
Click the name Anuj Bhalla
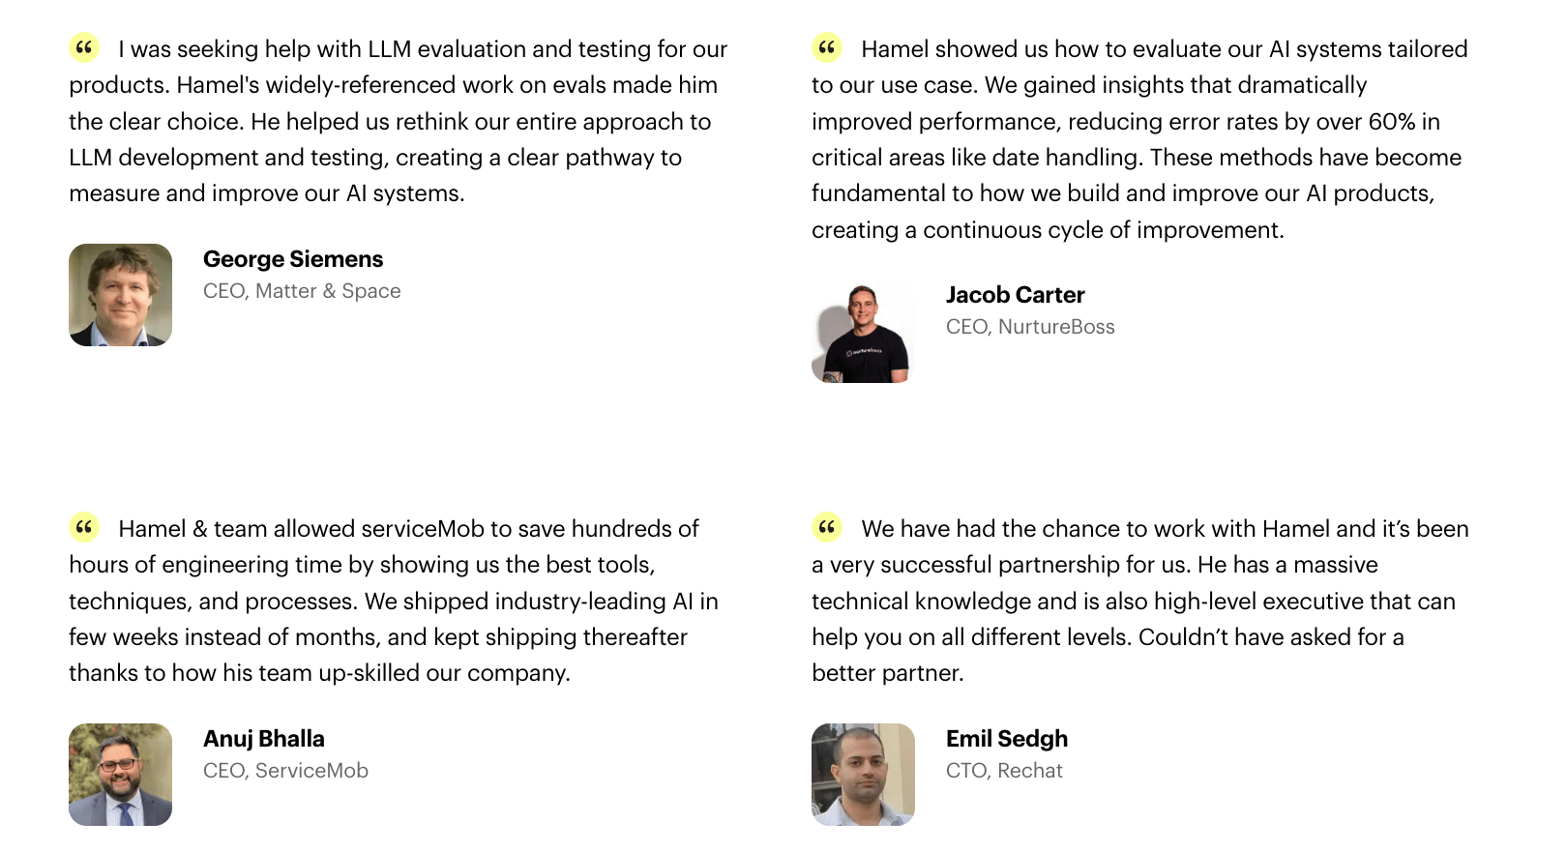[x=264, y=739]
